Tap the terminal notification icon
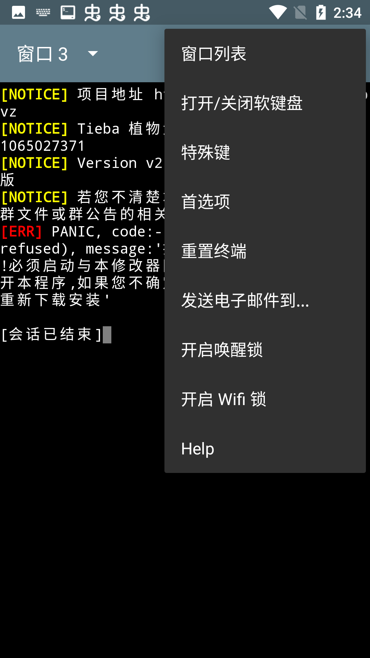This screenshot has width=370, height=658. pos(68,13)
